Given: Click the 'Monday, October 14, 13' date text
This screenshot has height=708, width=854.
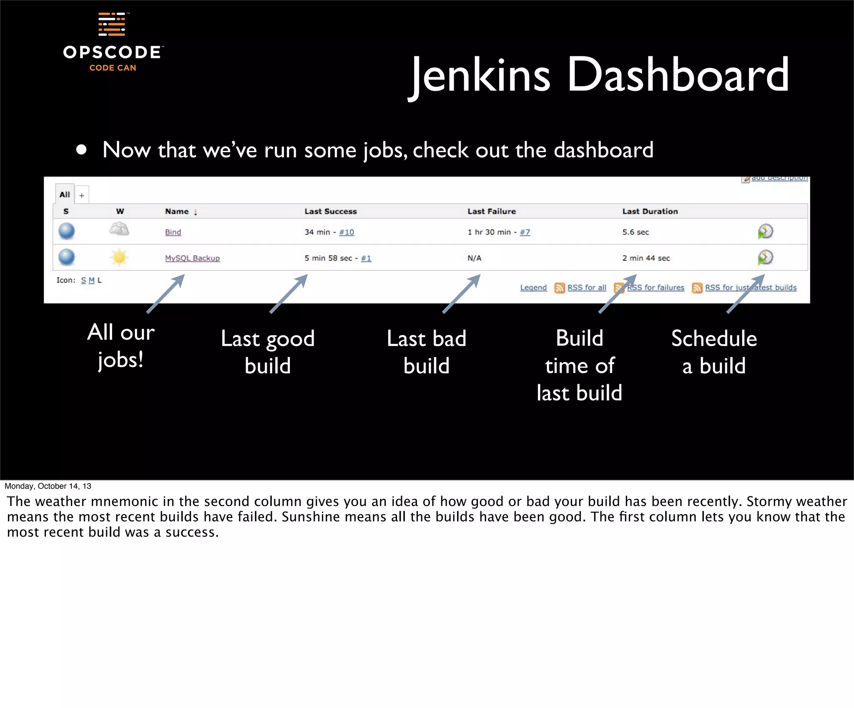Looking at the screenshot, I should [x=48, y=486].
